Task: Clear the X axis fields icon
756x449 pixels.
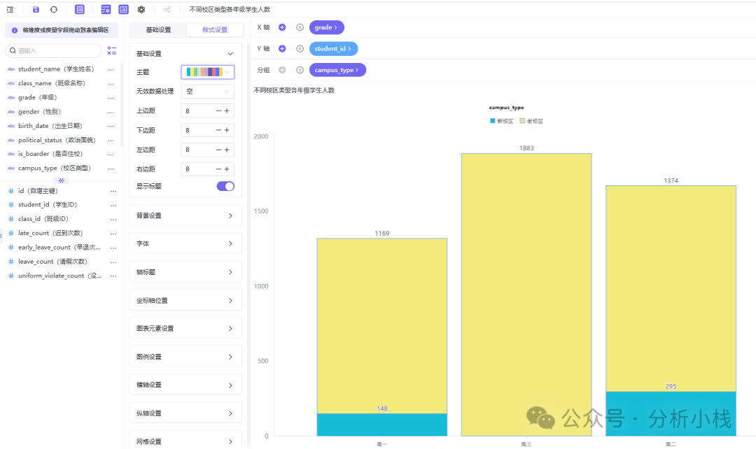Action: 300,27
